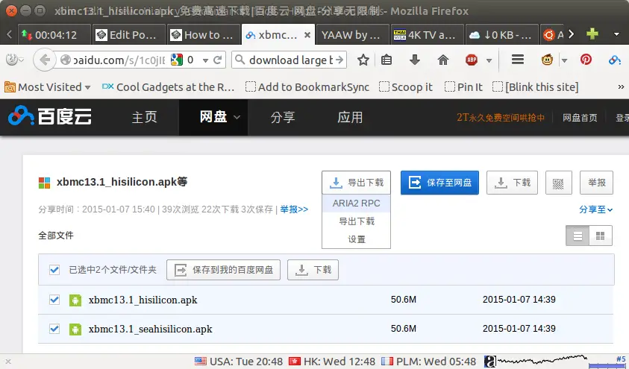Screen dimensions: 629x369
Task: Switch to the 00:04:12 tab
Action: click(x=54, y=35)
